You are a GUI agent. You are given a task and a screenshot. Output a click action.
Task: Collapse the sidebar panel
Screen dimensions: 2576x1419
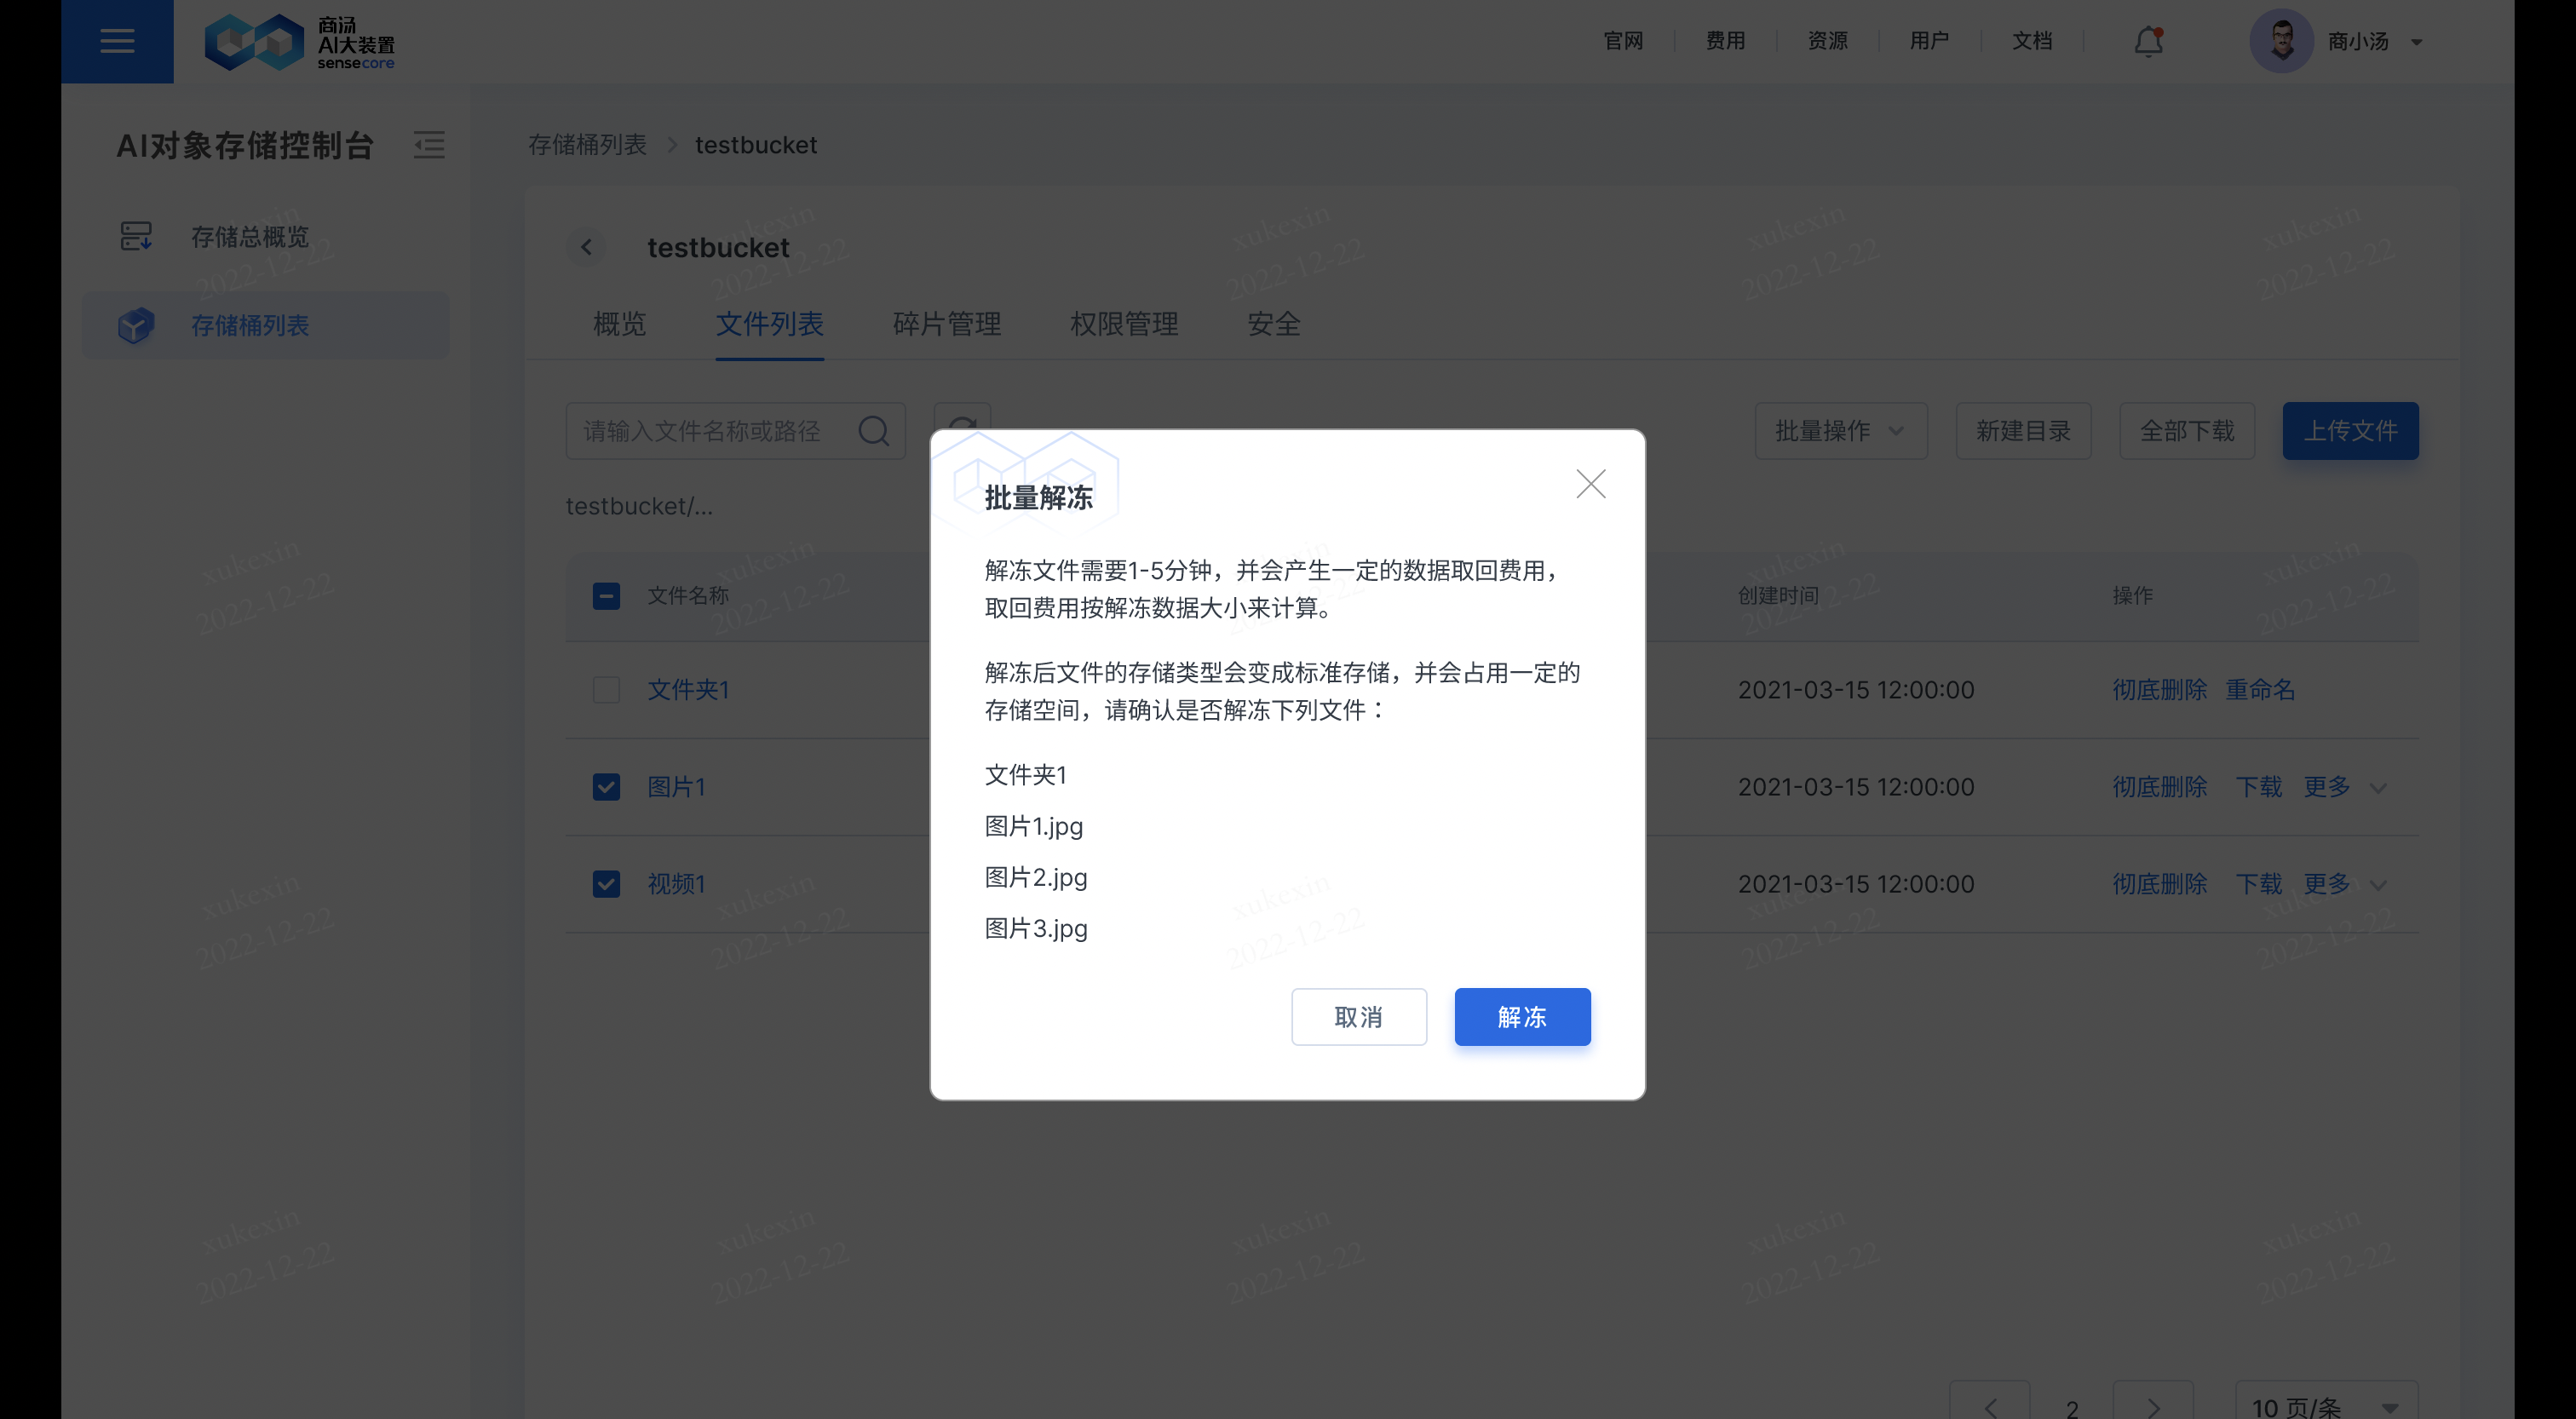429,145
